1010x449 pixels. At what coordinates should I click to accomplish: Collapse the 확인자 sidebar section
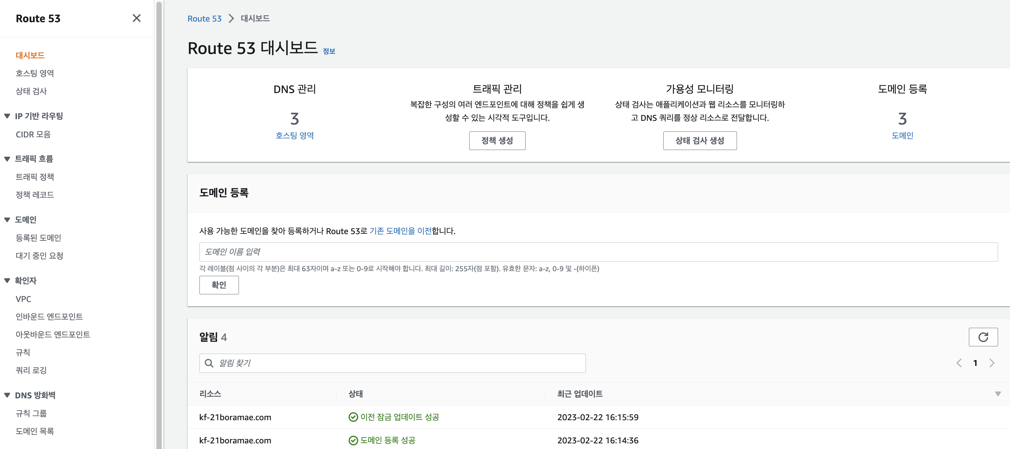click(x=7, y=280)
